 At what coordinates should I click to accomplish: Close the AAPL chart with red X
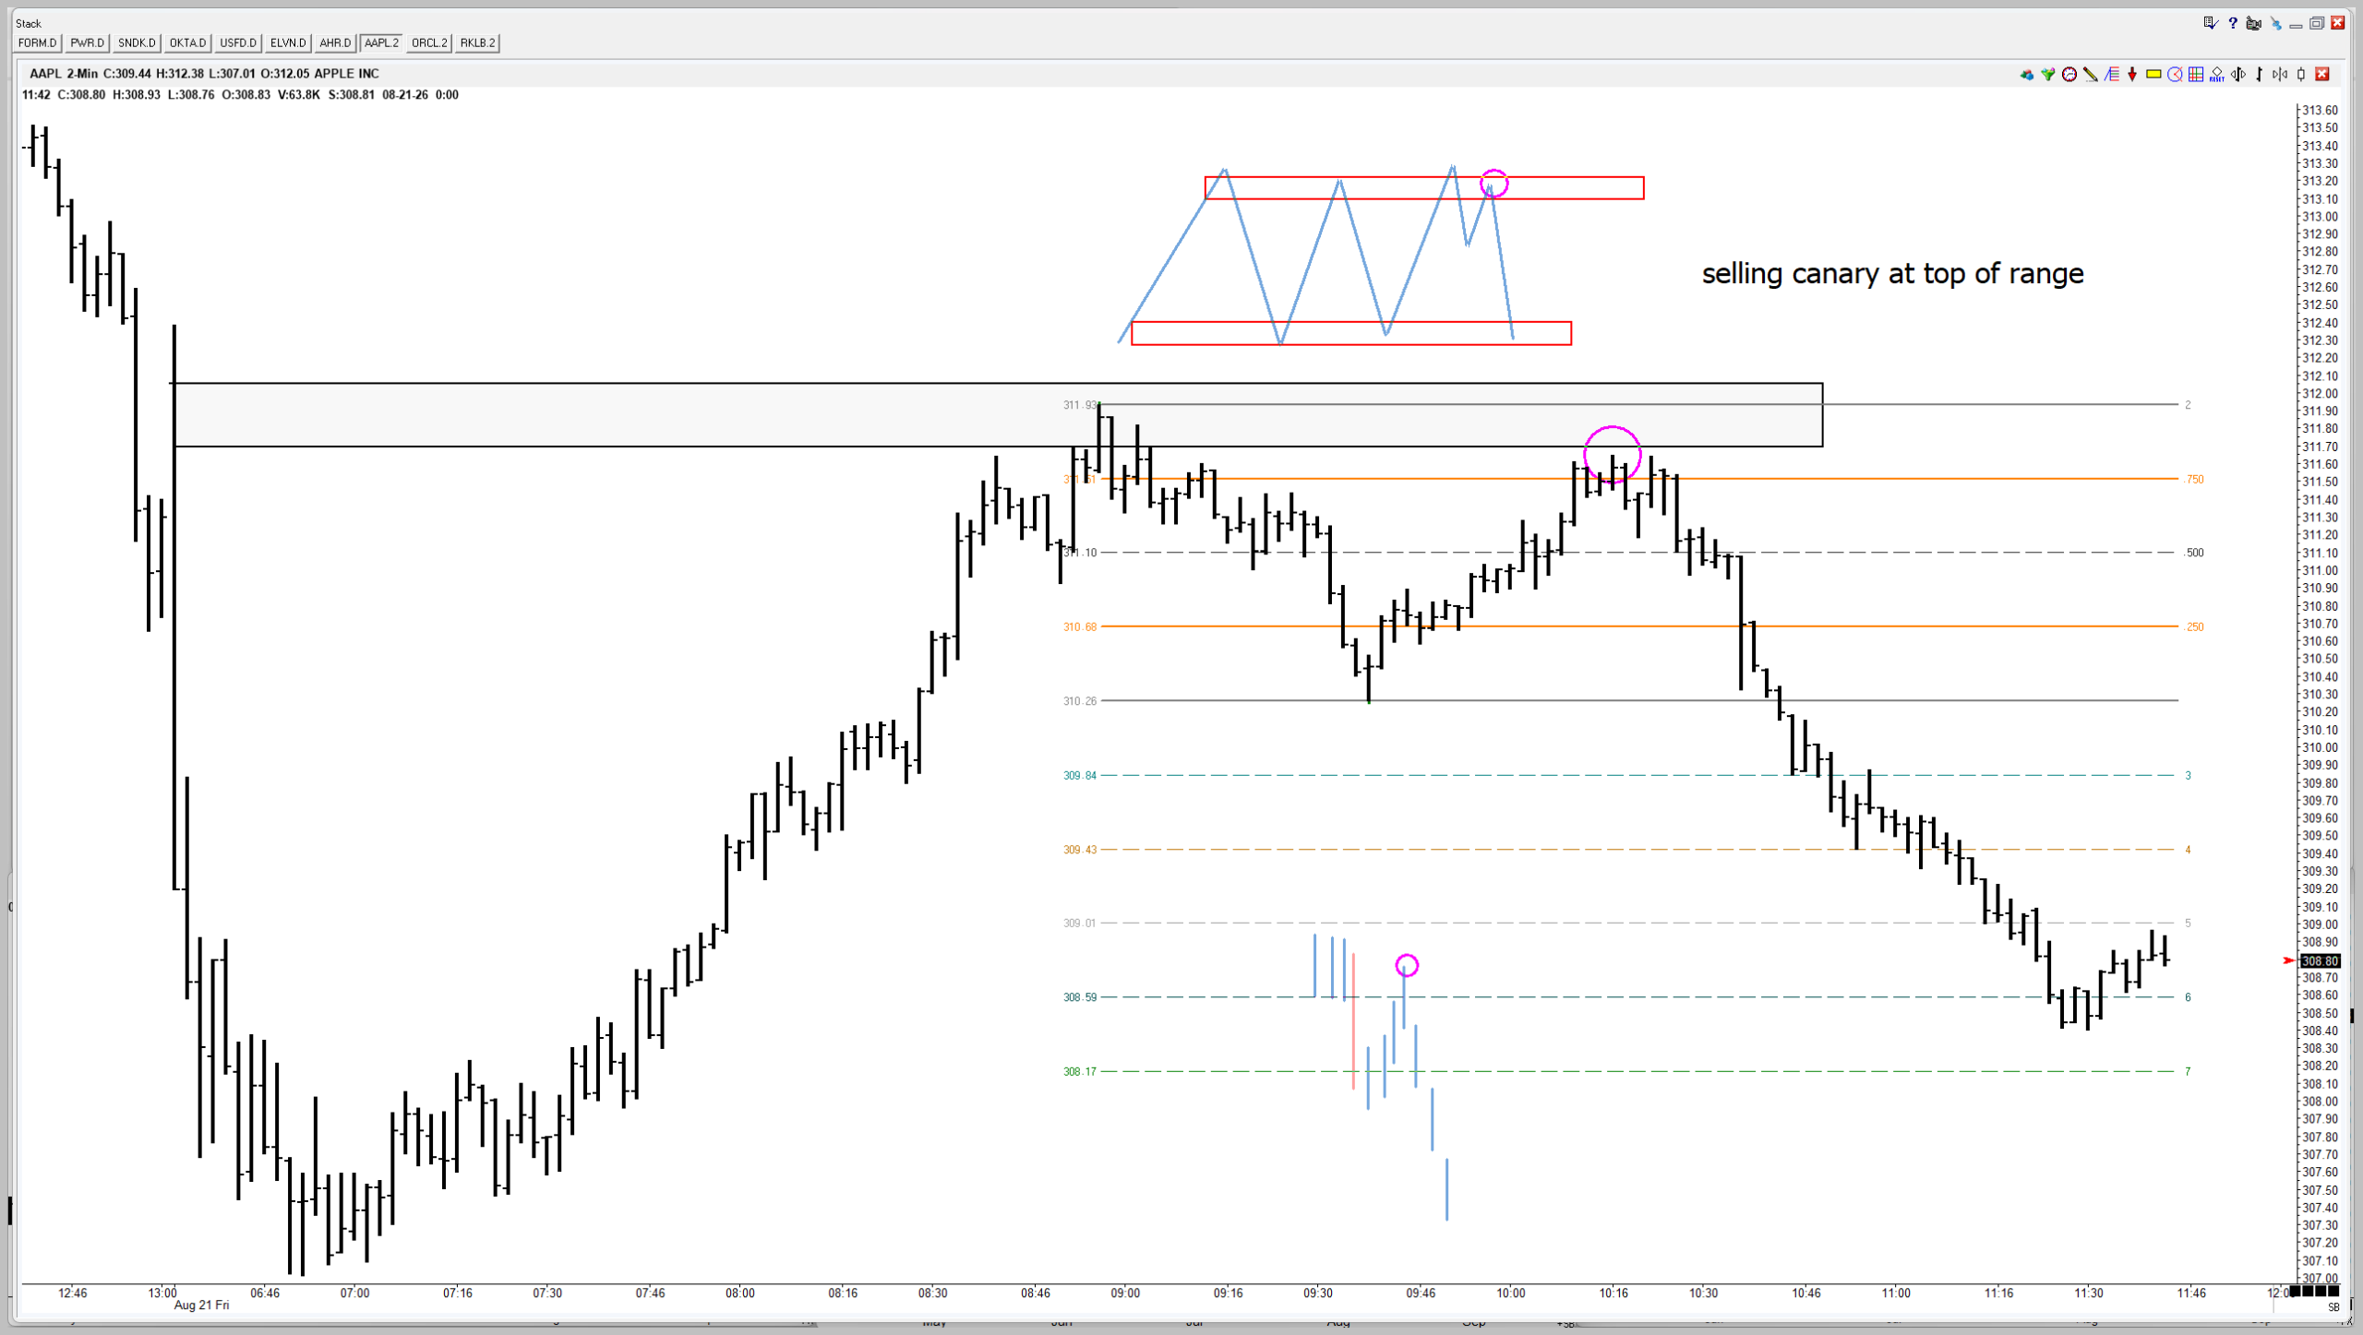coord(2322,75)
